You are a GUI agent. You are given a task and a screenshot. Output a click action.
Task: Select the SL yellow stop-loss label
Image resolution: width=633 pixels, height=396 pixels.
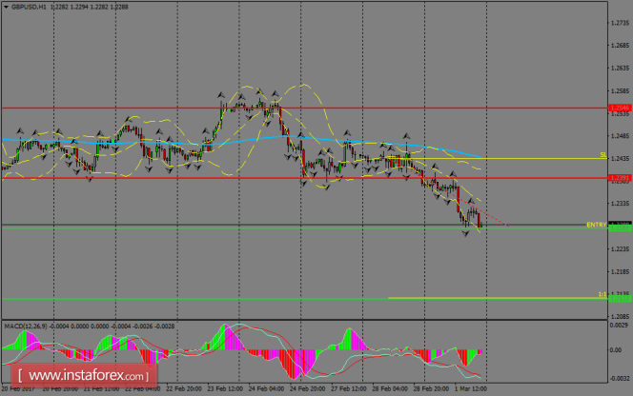[x=603, y=155]
